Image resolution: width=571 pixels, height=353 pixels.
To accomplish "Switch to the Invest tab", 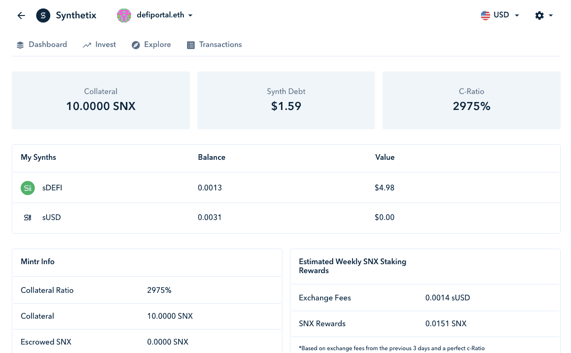I will (100, 45).
